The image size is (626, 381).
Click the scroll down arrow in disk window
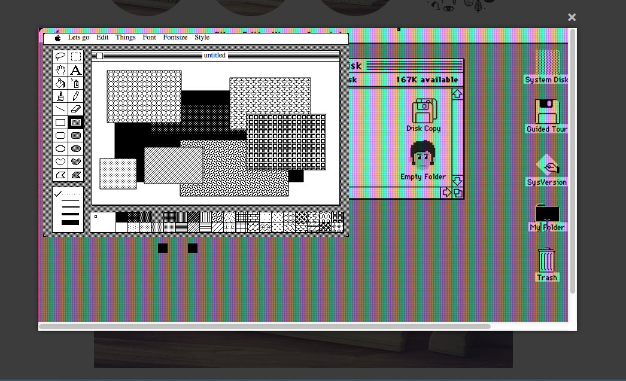click(x=457, y=181)
